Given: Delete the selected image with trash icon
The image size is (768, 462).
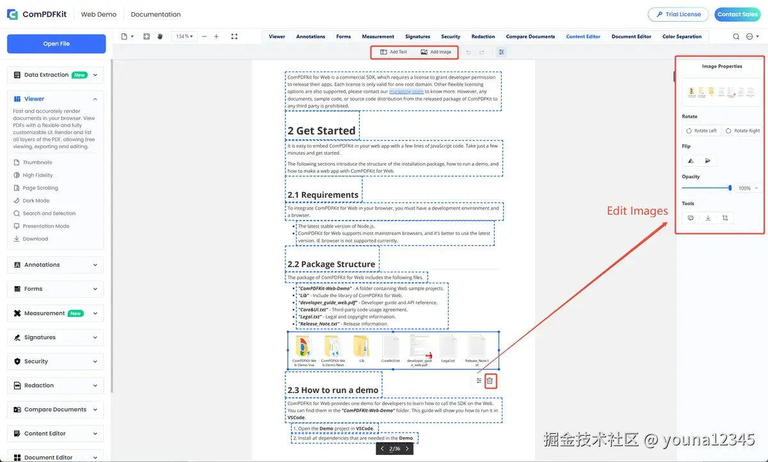Looking at the screenshot, I should click(490, 381).
